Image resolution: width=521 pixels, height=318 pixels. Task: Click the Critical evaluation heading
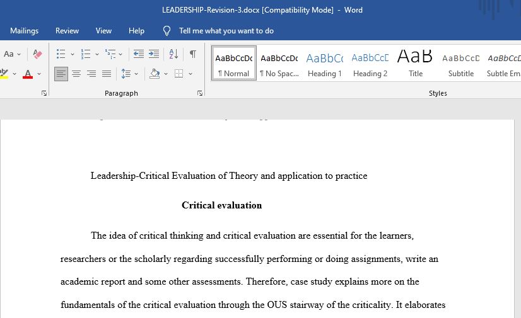(221, 205)
